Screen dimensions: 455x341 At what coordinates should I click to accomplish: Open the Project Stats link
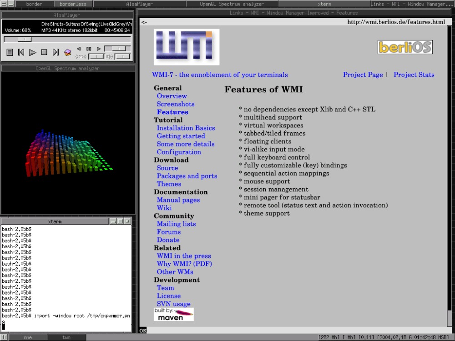(414, 75)
